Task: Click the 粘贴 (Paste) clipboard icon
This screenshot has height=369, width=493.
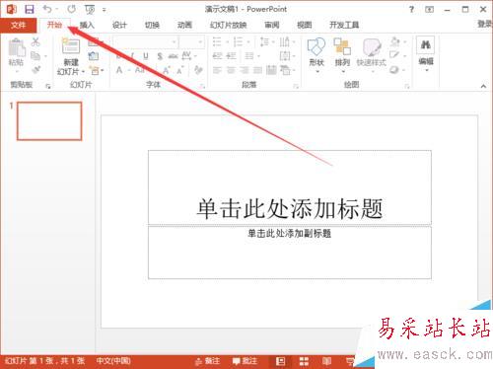Action: click(x=16, y=47)
